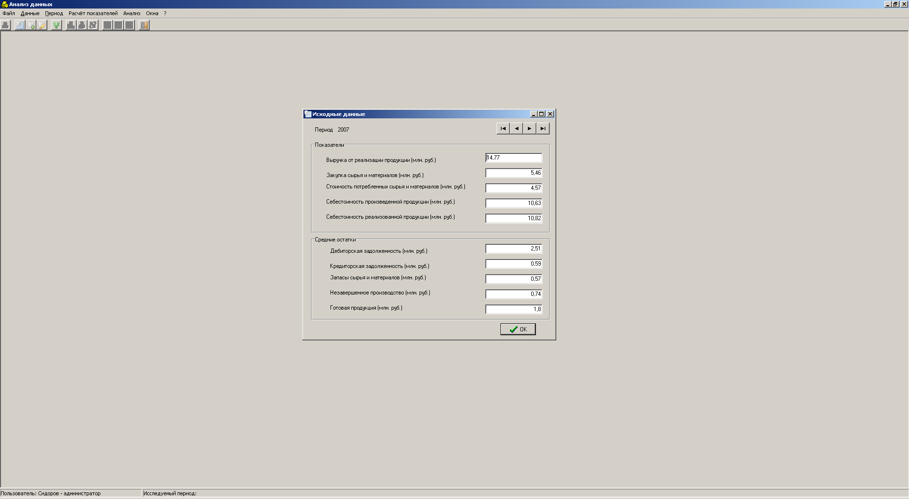Go to next period record
Screen dimensions: 909x499
click(x=530, y=128)
